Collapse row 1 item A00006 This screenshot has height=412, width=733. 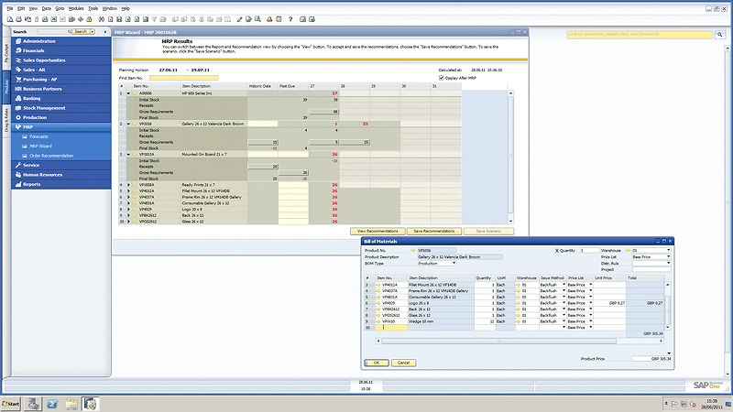tap(128, 93)
